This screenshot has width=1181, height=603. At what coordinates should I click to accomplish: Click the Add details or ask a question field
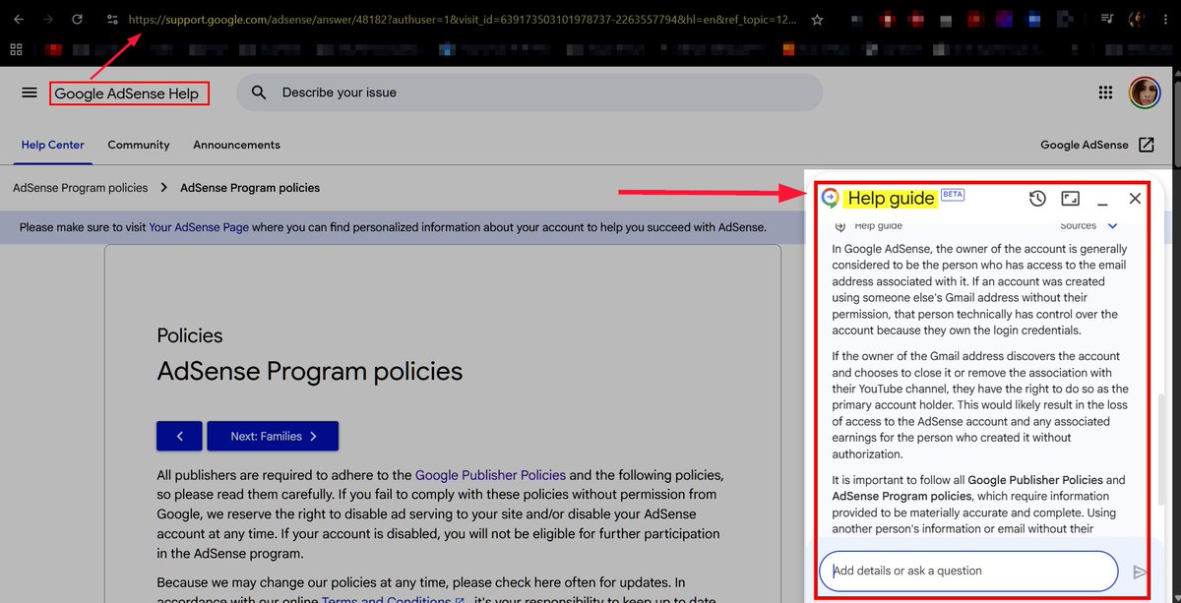[968, 571]
